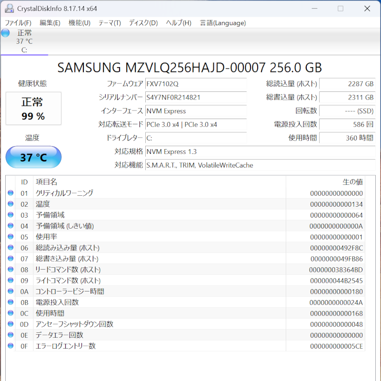This screenshot has height=381, width=381.
Task: Click status icon of データエラー回数 row
Action: pos(10,335)
